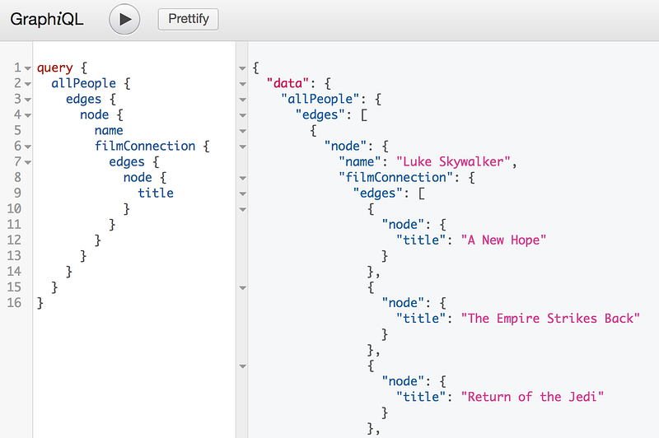Click the "A New Hope" title value
Viewport: 659px width, 438px height.
[x=504, y=240]
